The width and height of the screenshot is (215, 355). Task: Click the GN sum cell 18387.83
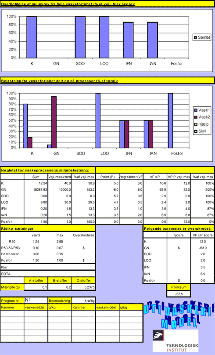pos(36,189)
